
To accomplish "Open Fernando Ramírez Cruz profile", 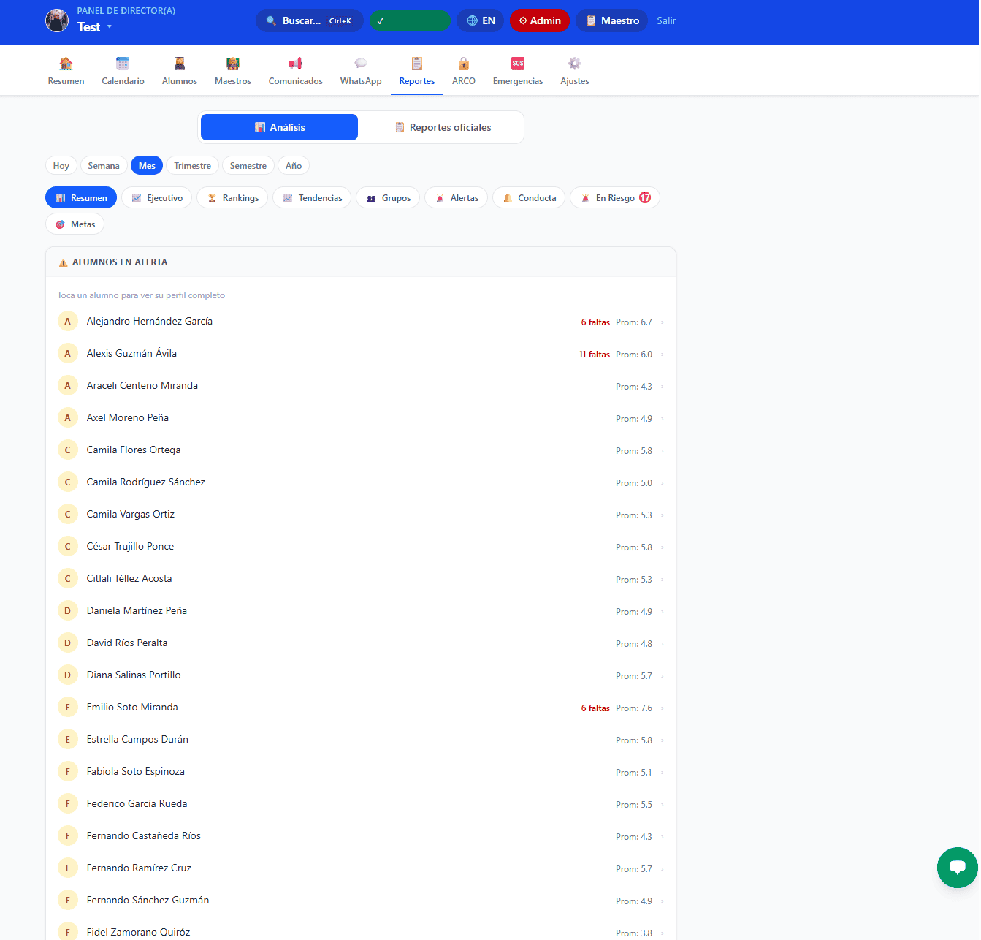I will coord(361,868).
